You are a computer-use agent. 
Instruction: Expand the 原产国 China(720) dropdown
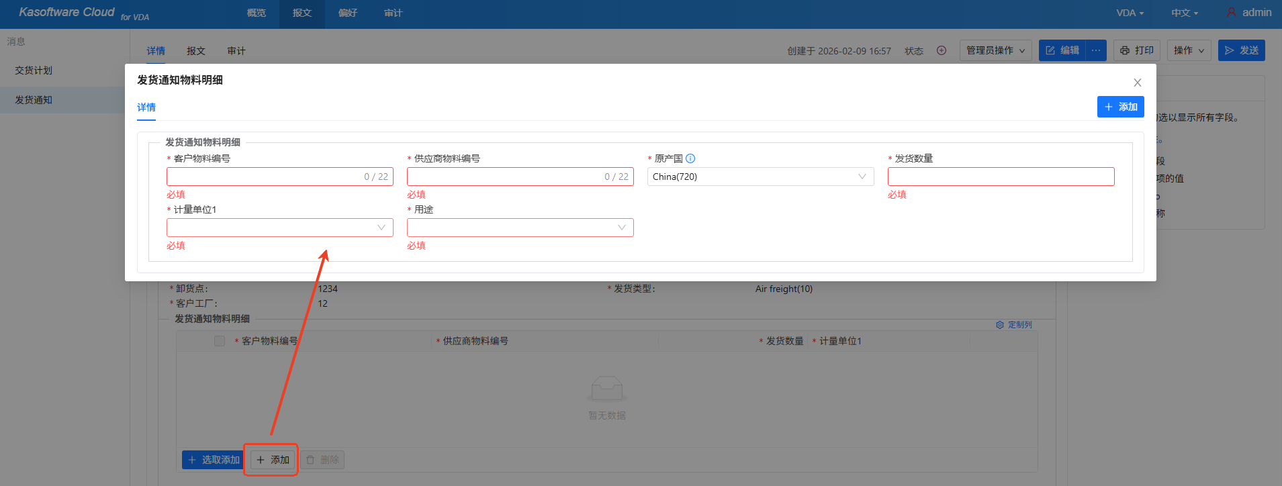[760, 177]
